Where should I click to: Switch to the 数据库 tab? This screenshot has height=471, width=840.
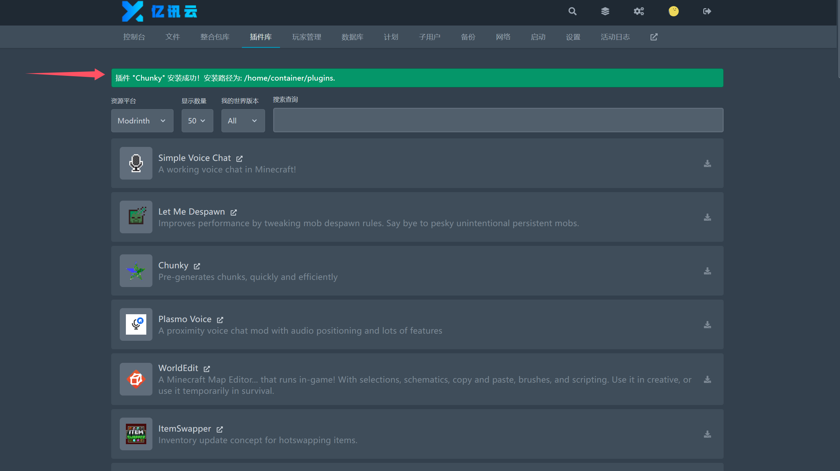pyautogui.click(x=352, y=37)
